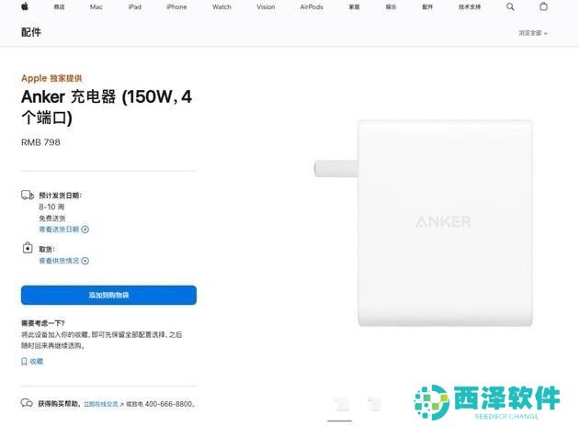
Task: Select the second product thumbnail
Action: [x=374, y=405]
